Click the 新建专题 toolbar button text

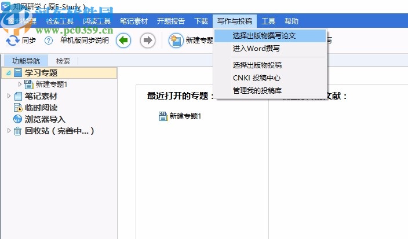(x=199, y=41)
